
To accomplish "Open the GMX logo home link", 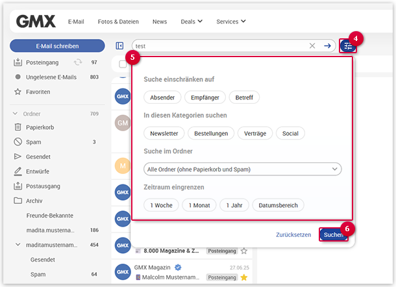I will click(36, 21).
